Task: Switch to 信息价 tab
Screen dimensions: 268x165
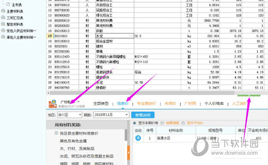Action: coord(123,104)
